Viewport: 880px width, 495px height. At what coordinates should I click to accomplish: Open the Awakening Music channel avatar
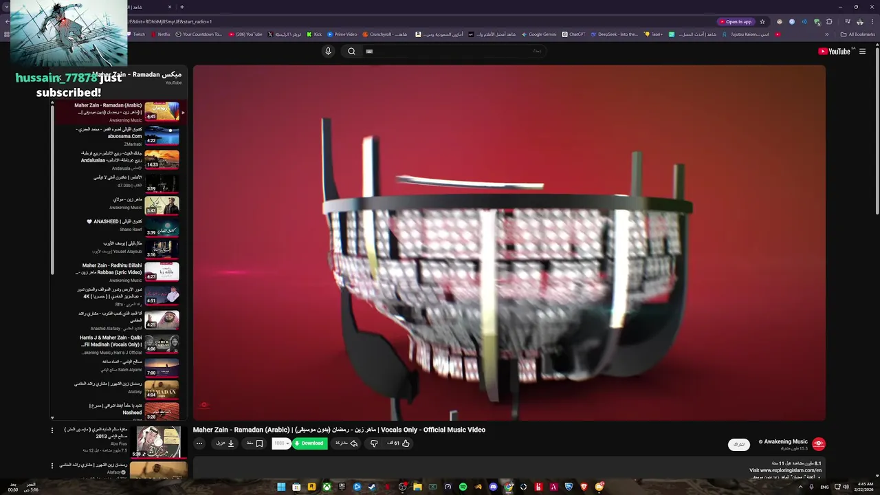(x=818, y=444)
